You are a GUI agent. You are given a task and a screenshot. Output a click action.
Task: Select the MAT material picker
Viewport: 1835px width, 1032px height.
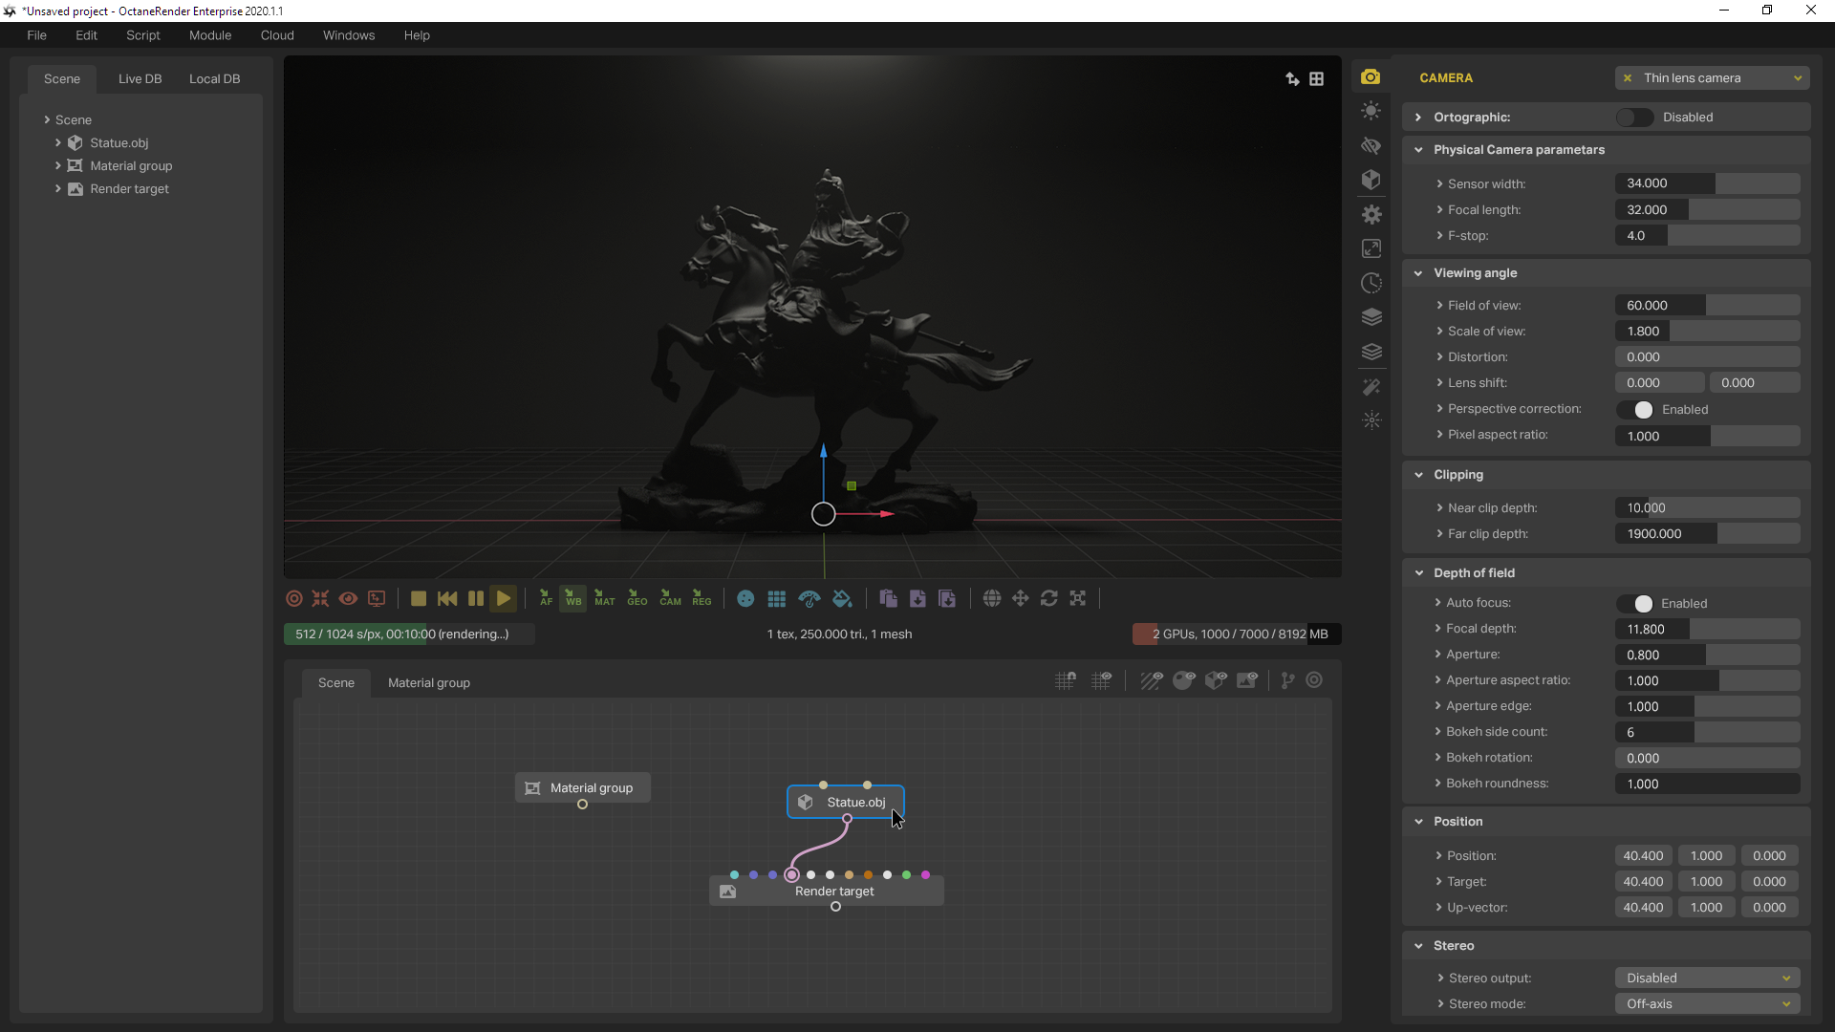(604, 599)
